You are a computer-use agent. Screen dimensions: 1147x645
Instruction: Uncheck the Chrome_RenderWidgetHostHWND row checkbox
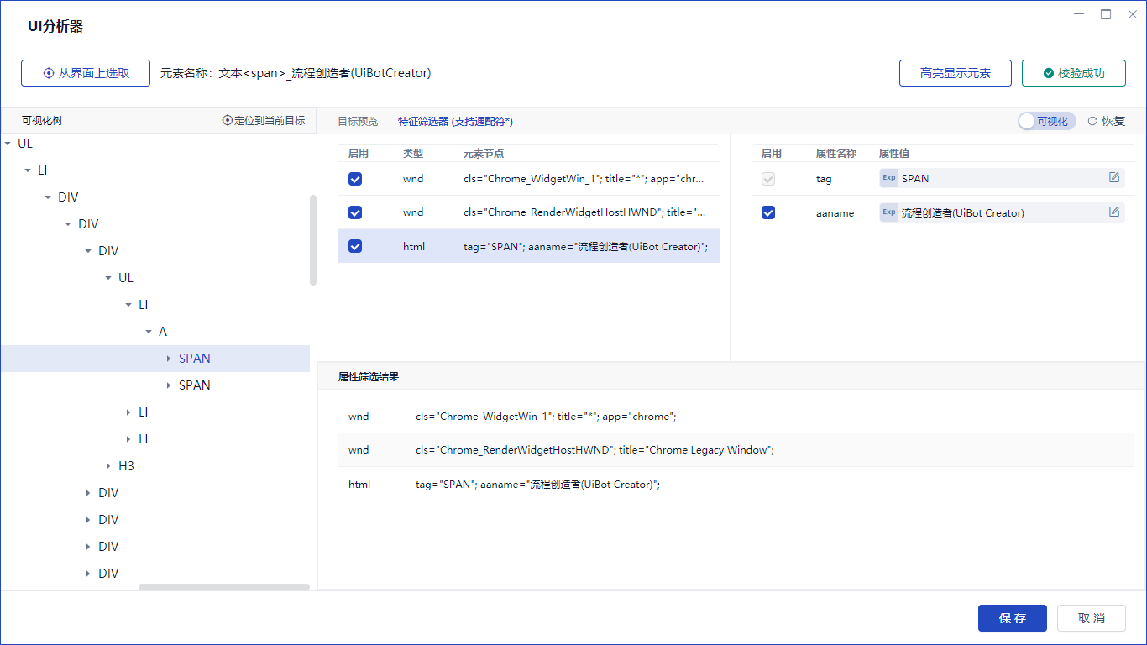click(x=355, y=212)
